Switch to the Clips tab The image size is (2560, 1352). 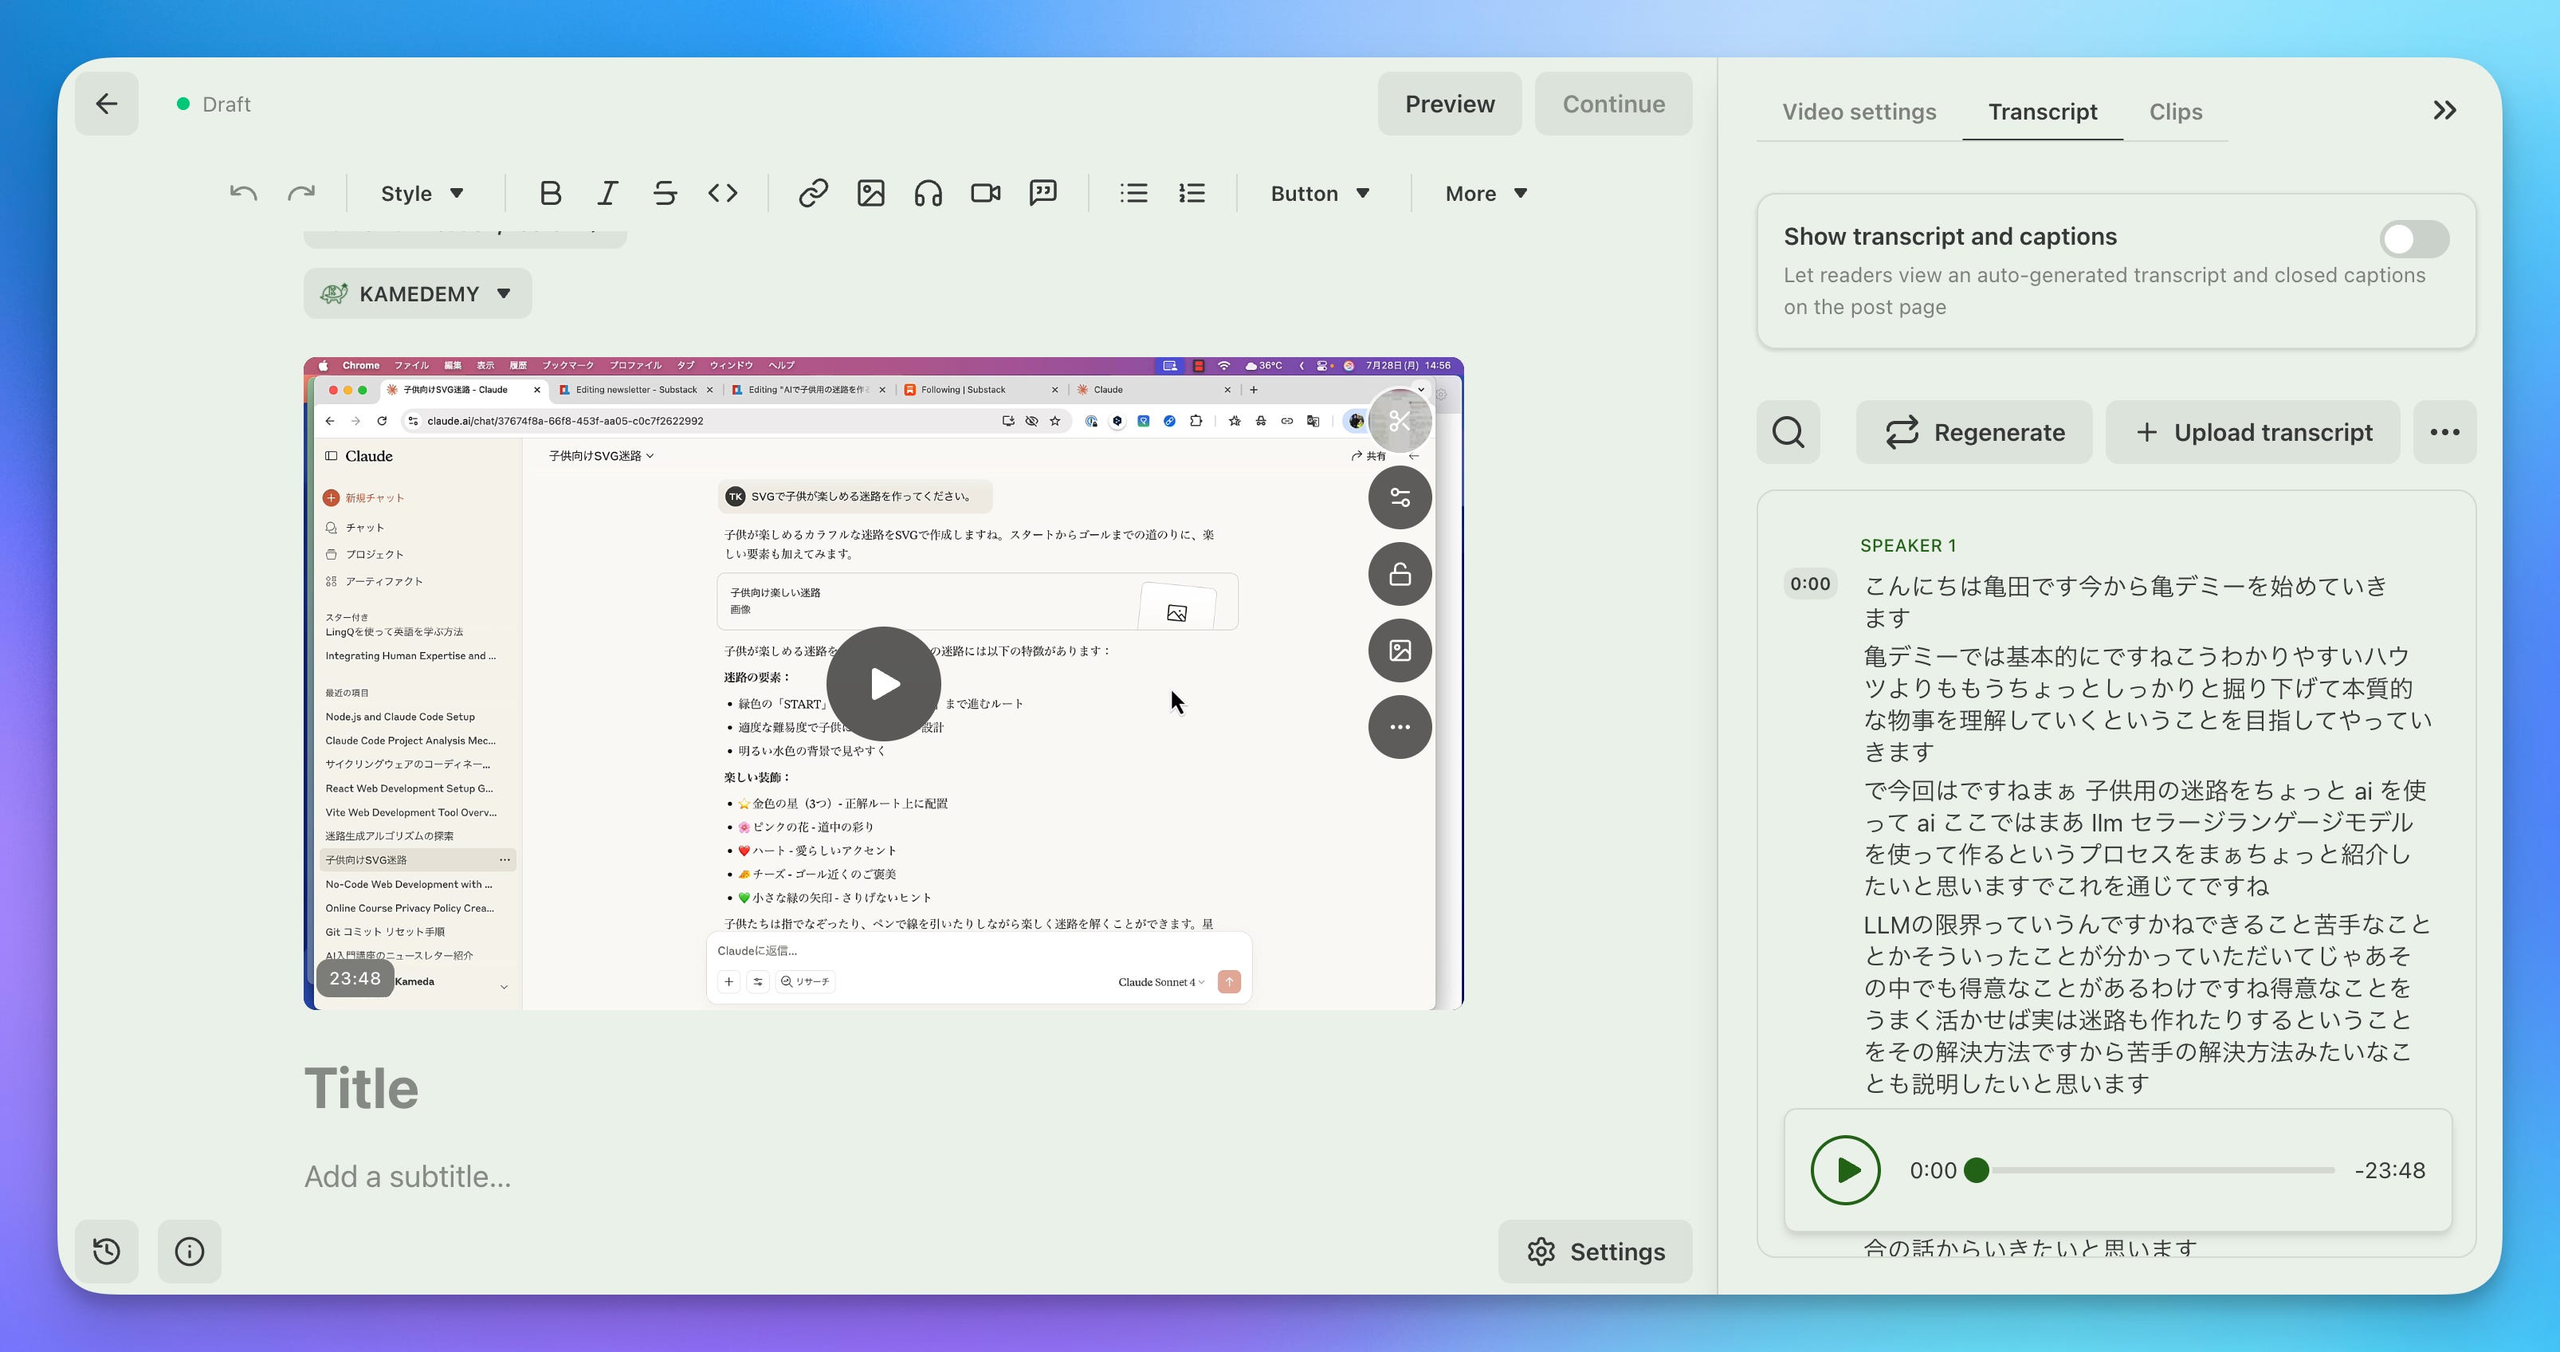point(2175,112)
